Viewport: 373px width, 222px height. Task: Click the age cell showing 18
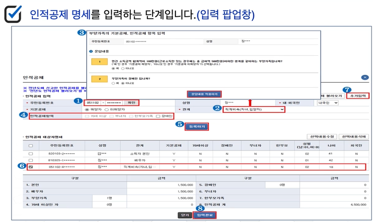pos(331,167)
